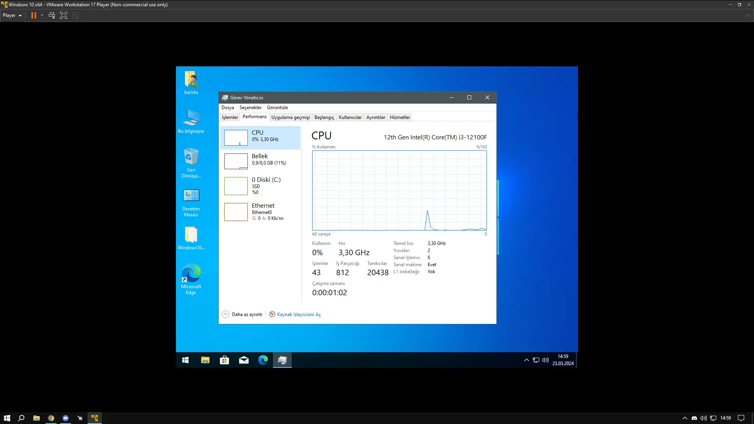Click the Discord icon in host tray
This screenshot has width=754, height=424.
694,418
